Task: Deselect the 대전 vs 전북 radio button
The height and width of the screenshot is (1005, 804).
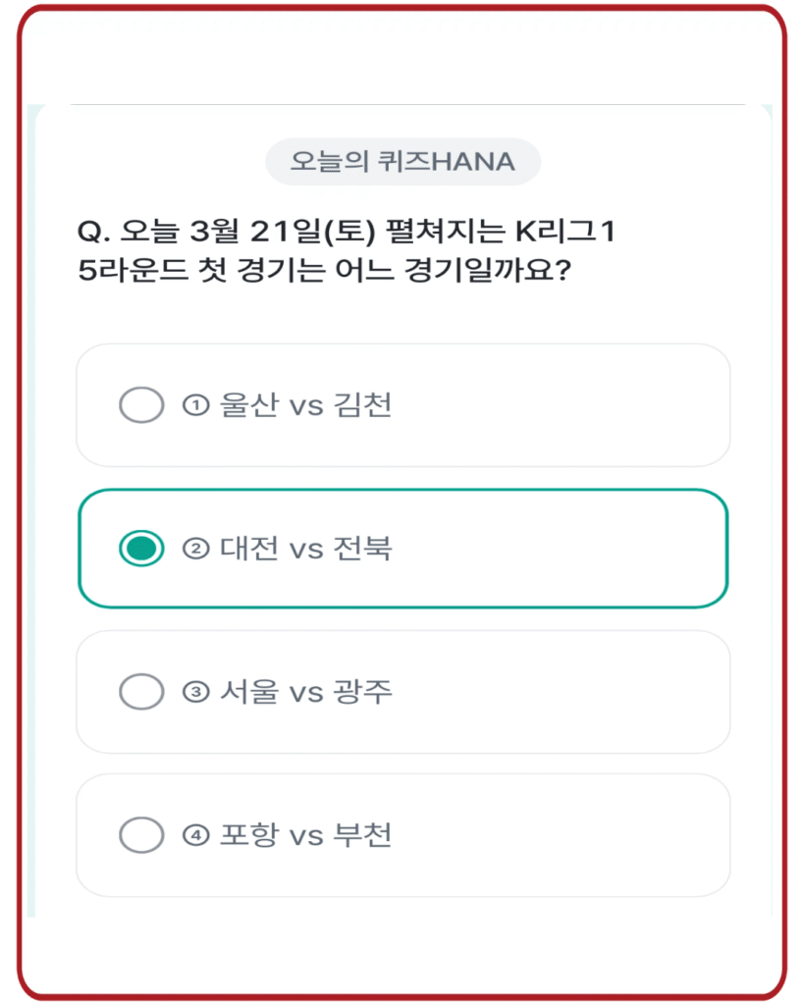Action: click(x=142, y=548)
